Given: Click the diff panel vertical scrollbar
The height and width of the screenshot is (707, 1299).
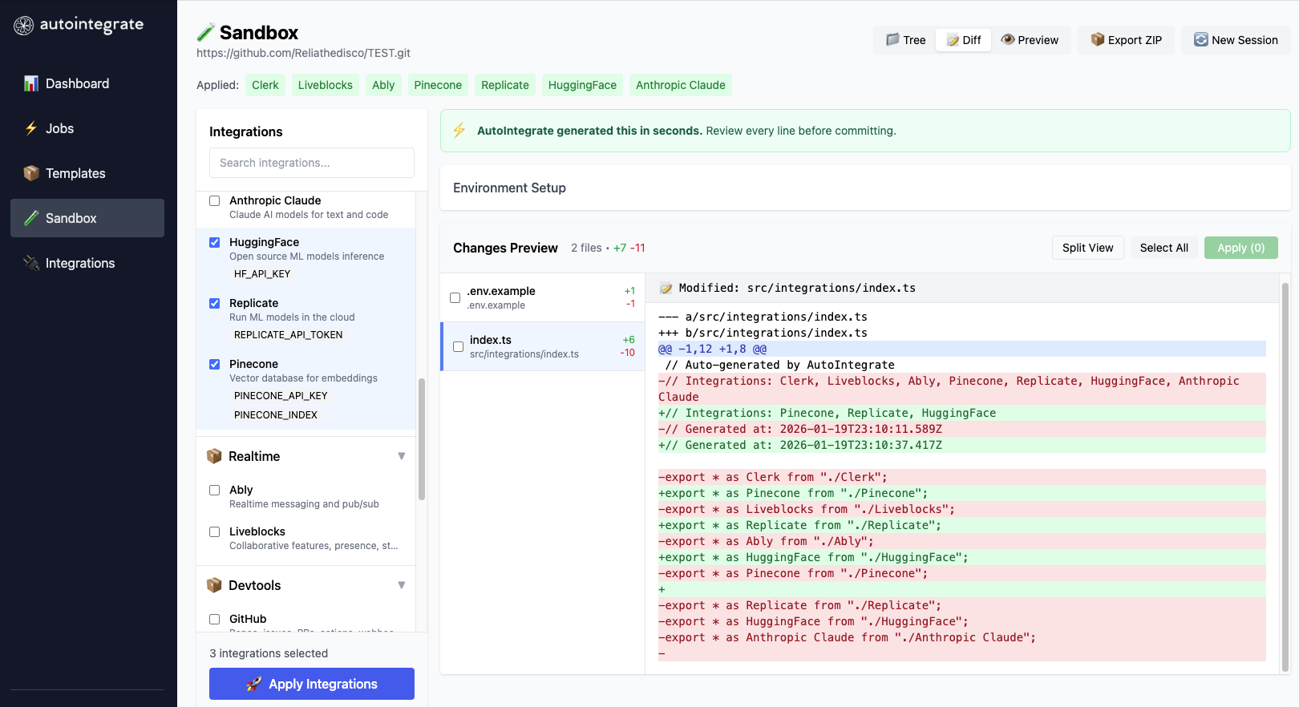Looking at the screenshot, I should tap(1285, 477).
